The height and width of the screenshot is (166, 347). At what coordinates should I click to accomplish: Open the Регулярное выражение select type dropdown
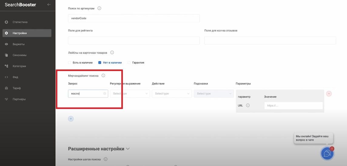[130, 93]
